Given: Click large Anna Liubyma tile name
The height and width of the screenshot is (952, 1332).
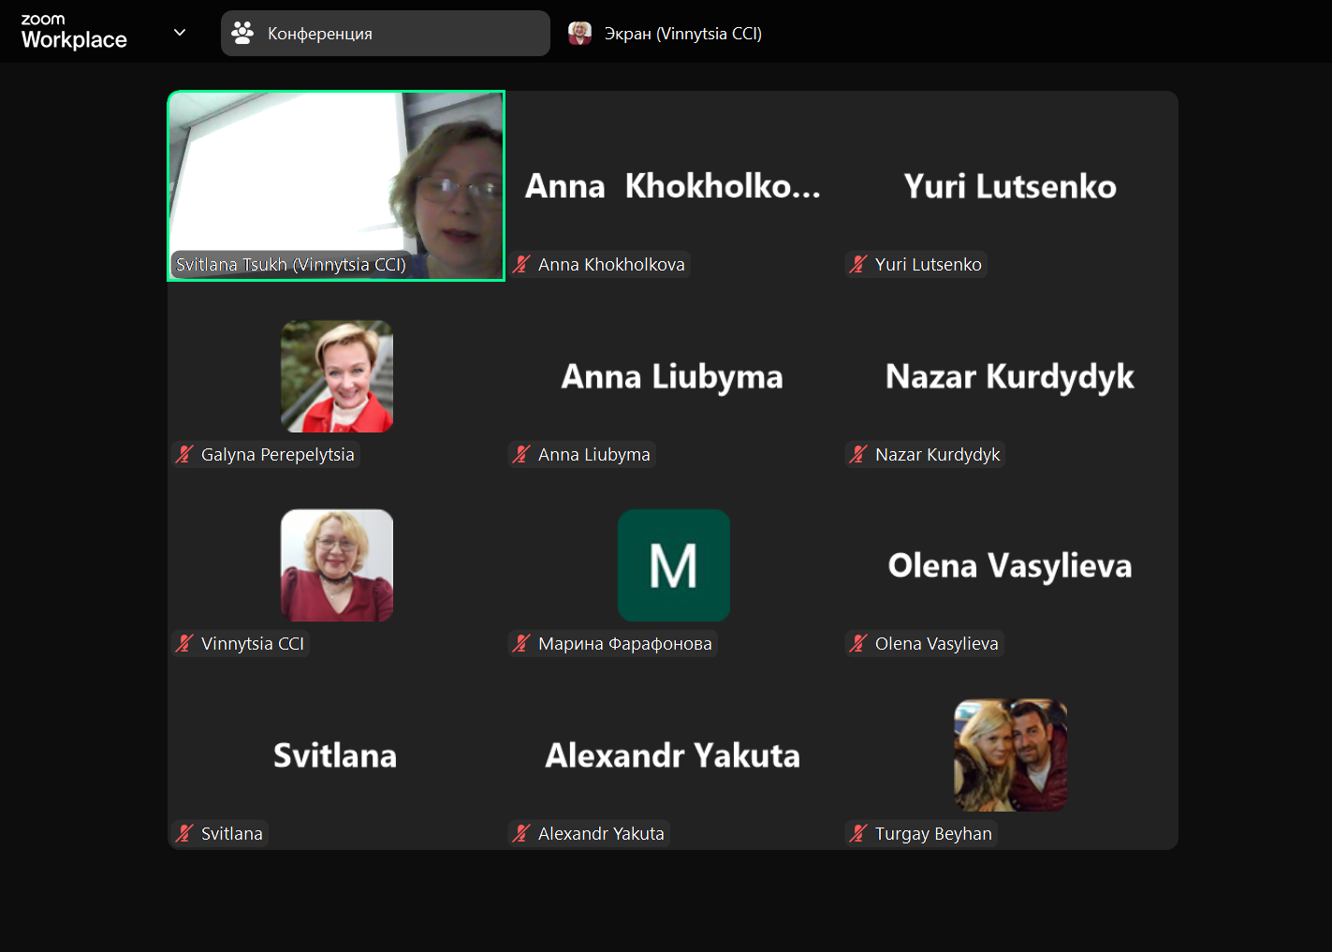Looking at the screenshot, I should 672,377.
